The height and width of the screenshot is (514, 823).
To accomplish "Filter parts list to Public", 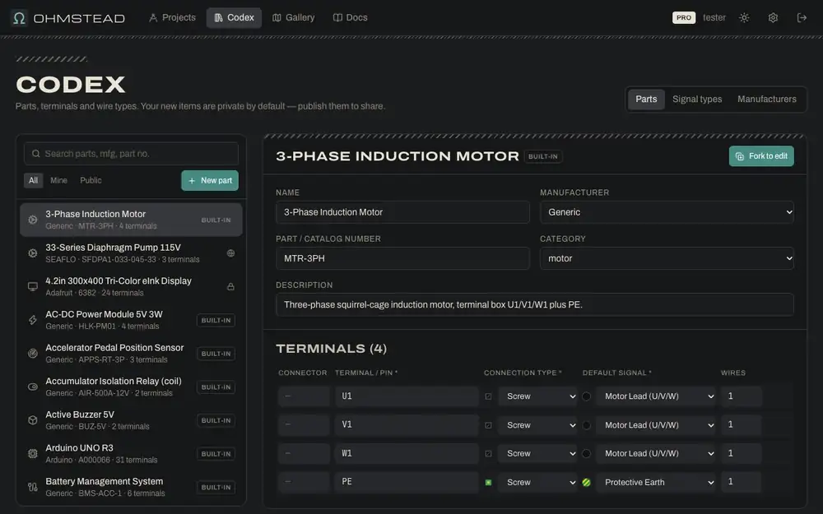I will 91,180.
